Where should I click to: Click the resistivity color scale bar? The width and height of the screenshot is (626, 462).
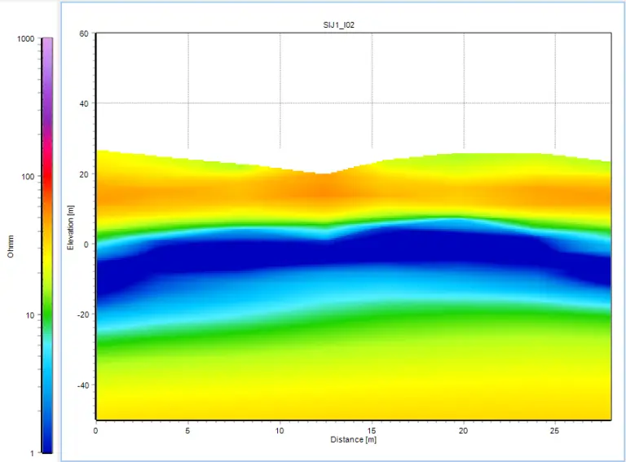pos(47,245)
